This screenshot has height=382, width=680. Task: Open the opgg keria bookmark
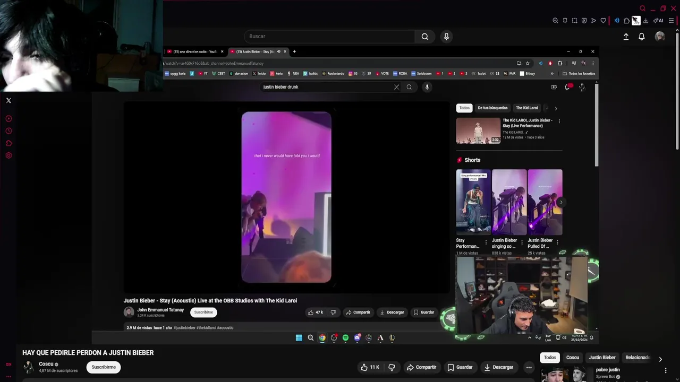[174, 74]
